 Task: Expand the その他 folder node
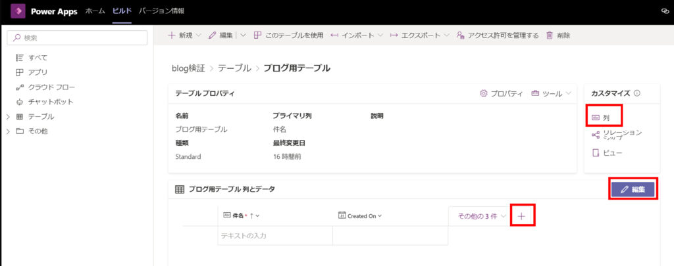(x=8, y=131)
